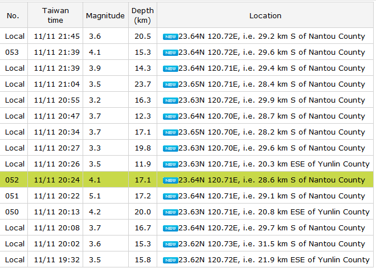This screenshot has width=376, height=268.
Task: Click the NEW badge in the 11/11 20:47 row
Action: (x=170, y=116)
